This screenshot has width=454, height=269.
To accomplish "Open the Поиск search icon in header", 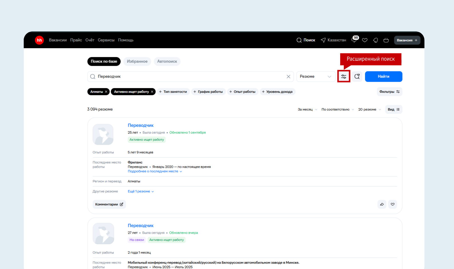I will point(299,40).
